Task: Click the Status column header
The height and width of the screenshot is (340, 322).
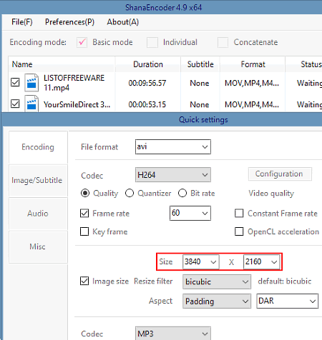Action: [304, 64]
